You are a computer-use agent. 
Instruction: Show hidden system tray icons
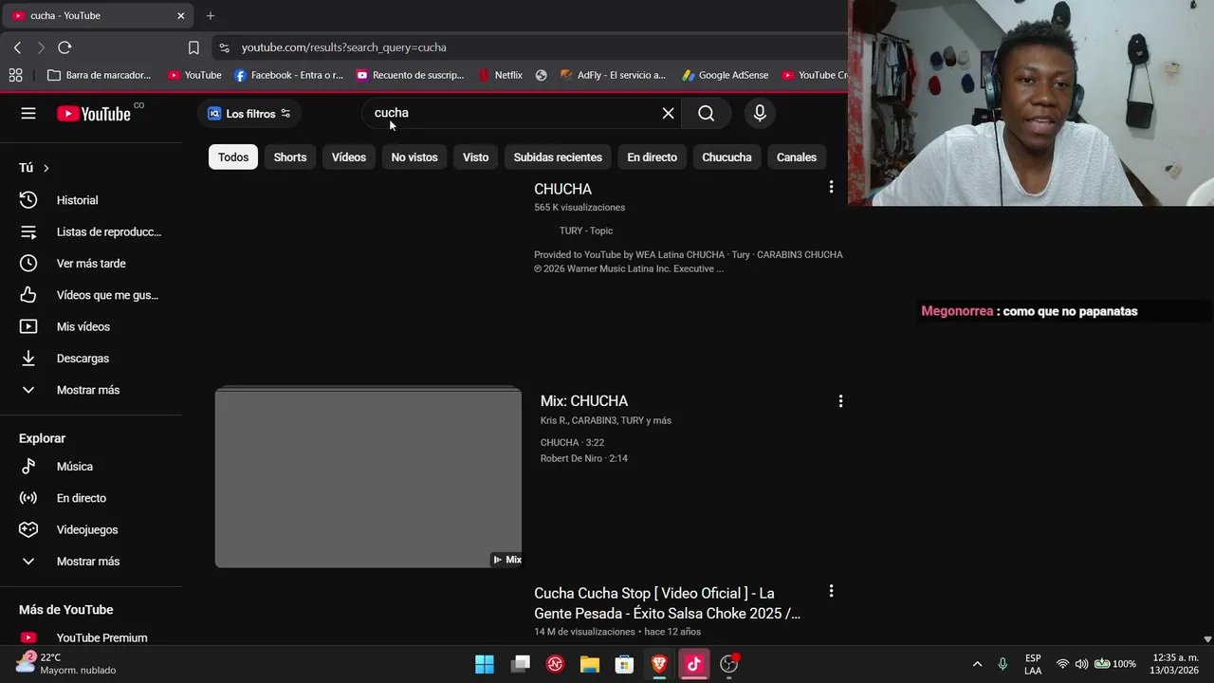pos(977,664)
